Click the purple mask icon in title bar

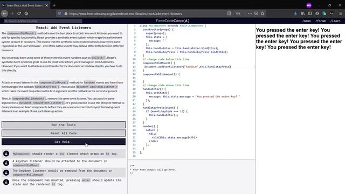[x=309, y=5]
